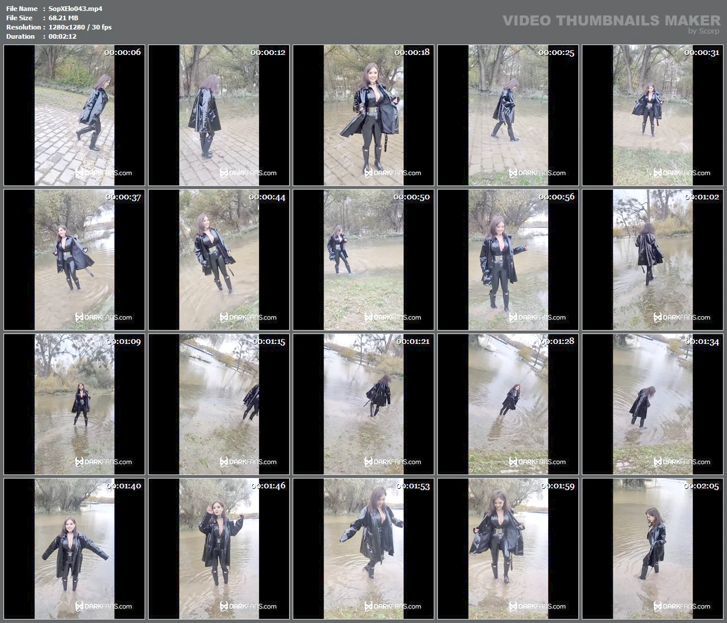Viewport: 727px width, 623px height.
Task: Open the thumbnail at 00:00:18
Action: 364,116
